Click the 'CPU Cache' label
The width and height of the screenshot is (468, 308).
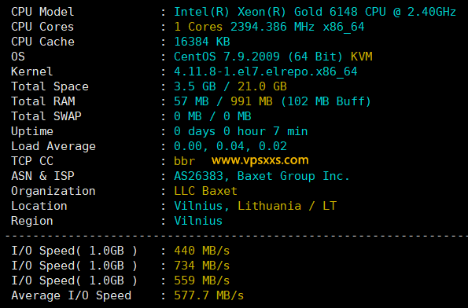42,42
